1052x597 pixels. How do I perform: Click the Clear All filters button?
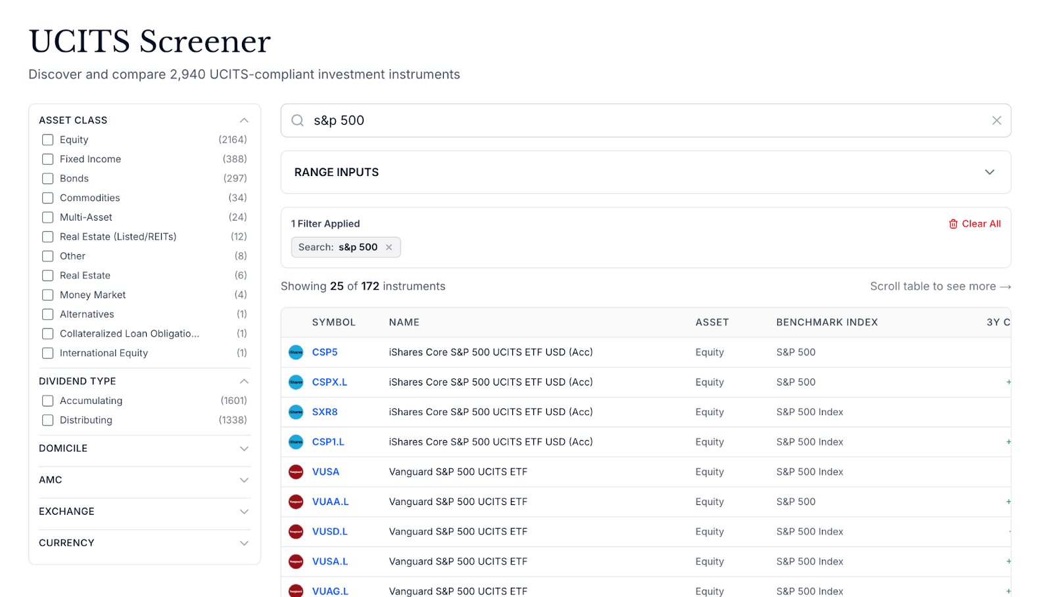[x=974, y=224]
